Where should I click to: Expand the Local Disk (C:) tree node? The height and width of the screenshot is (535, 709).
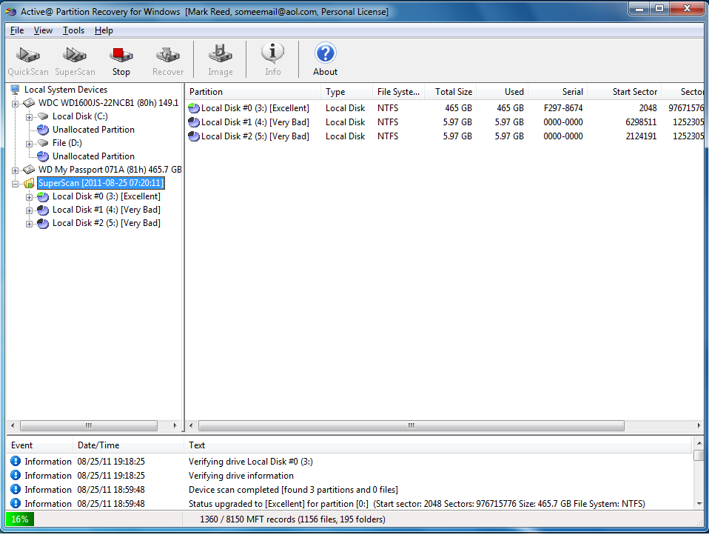point(29,117)
